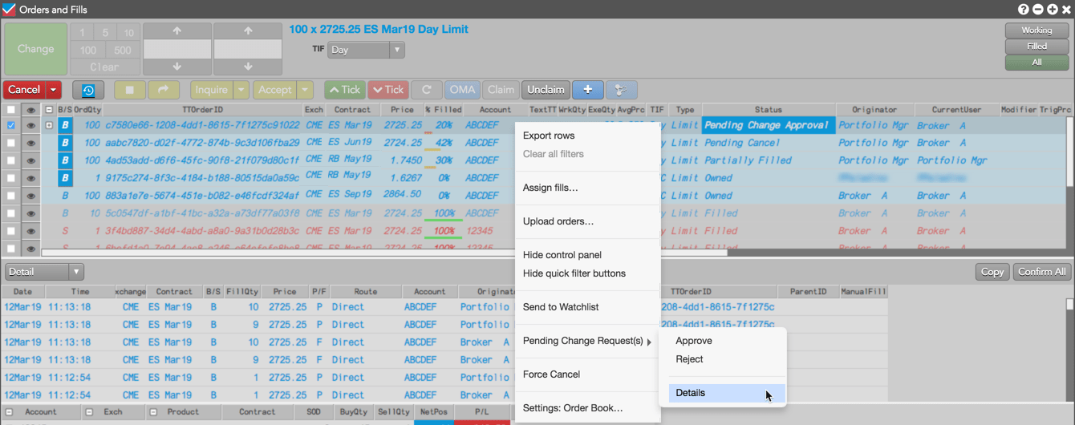This screenshot has height=425, width=1075.
Task: Check the checkbox for order 5c0547df
Action: pos(10,213)
